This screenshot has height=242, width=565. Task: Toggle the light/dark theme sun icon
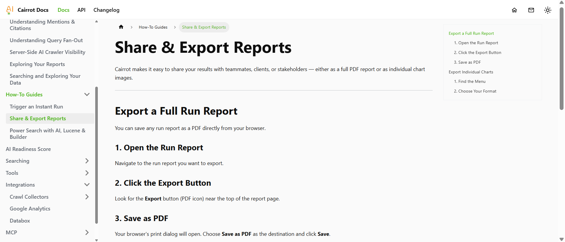(x=548, y=10)
